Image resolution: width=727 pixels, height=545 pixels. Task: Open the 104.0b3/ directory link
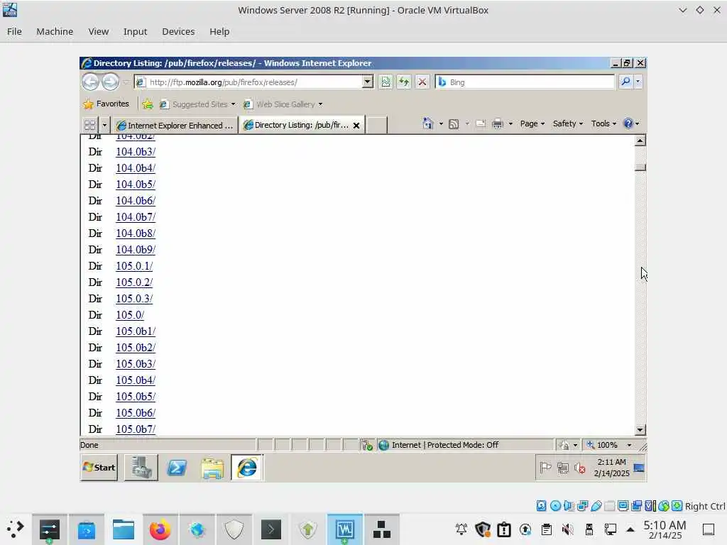pyautogui.click(x=136, y=152)
